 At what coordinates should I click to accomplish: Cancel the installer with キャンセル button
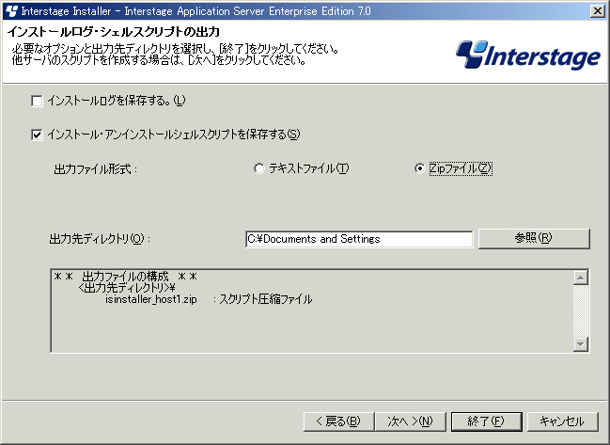(563, 421)
